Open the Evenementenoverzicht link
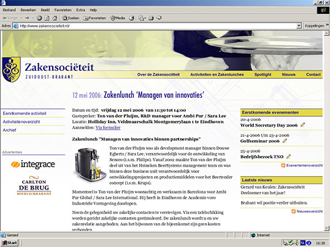 [304, 165]
